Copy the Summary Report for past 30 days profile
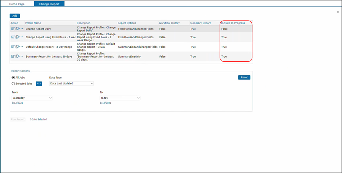The width and height of the screenshot is (342, 173). point(17,56)
